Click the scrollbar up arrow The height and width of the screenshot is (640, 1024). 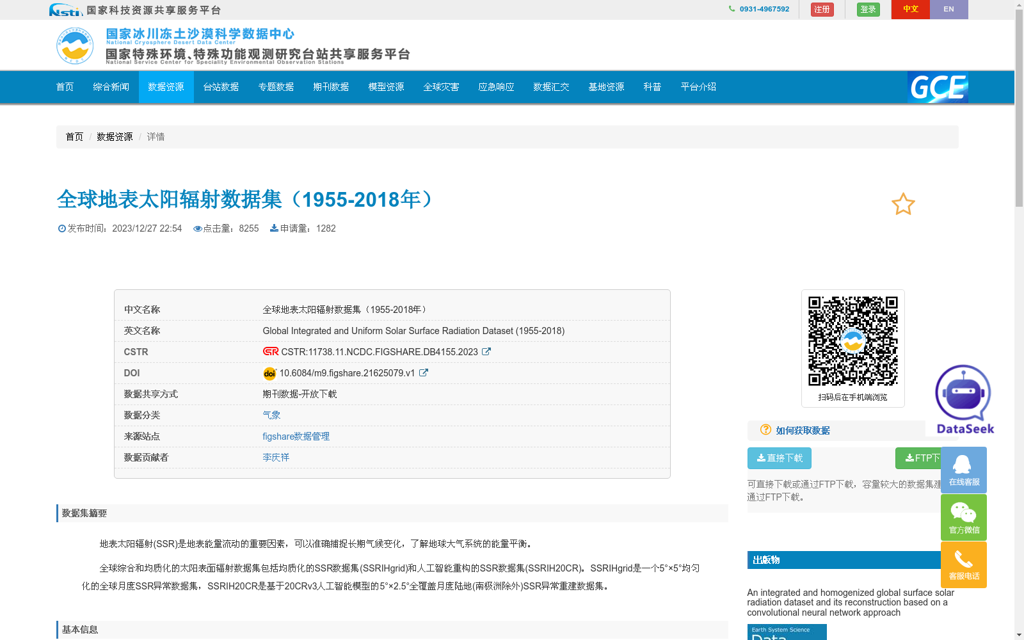pyautogui.click(x=1019, y=4)
